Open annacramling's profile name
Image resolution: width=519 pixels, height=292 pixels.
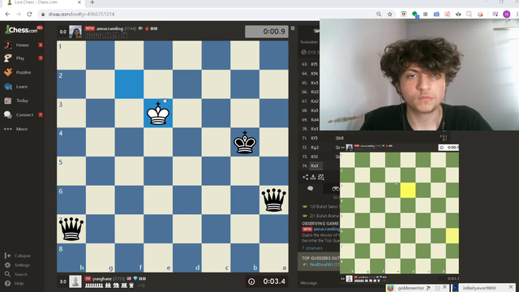pos(109,28)
